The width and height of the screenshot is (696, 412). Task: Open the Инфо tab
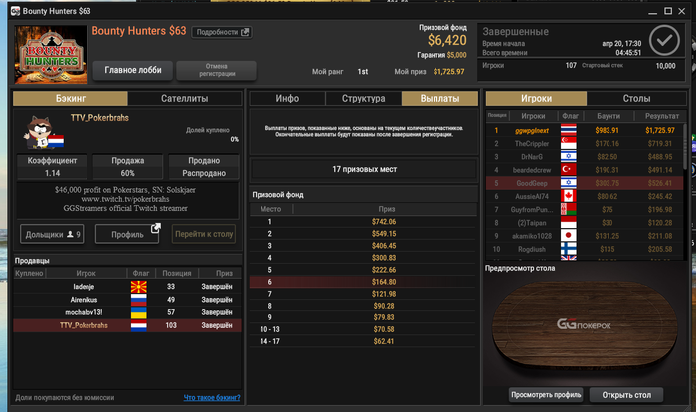pos(287,99)
